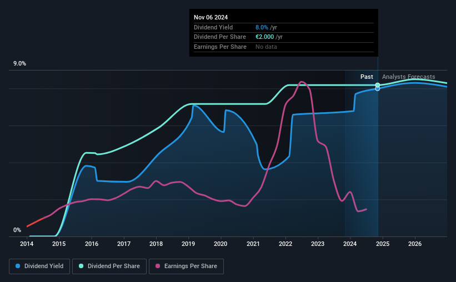Click the 2019 x-axis label
This screenshot has width=456, height=282.
pyautogui.click(x=188, y=244)
